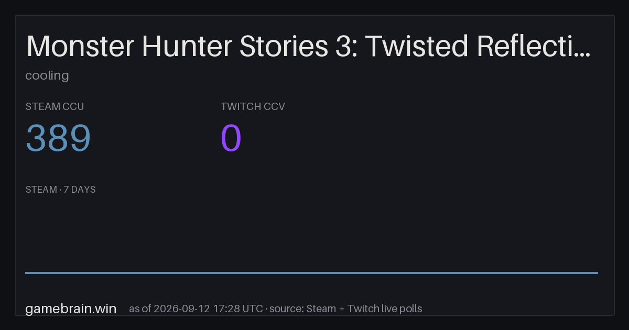Click "7 DAYS" in the chart heading
Viewport: 629px width, 330px height.
(80, 190)
